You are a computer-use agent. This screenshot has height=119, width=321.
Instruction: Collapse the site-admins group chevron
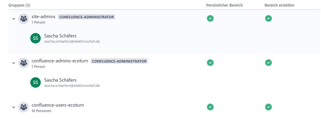[13, 19]
